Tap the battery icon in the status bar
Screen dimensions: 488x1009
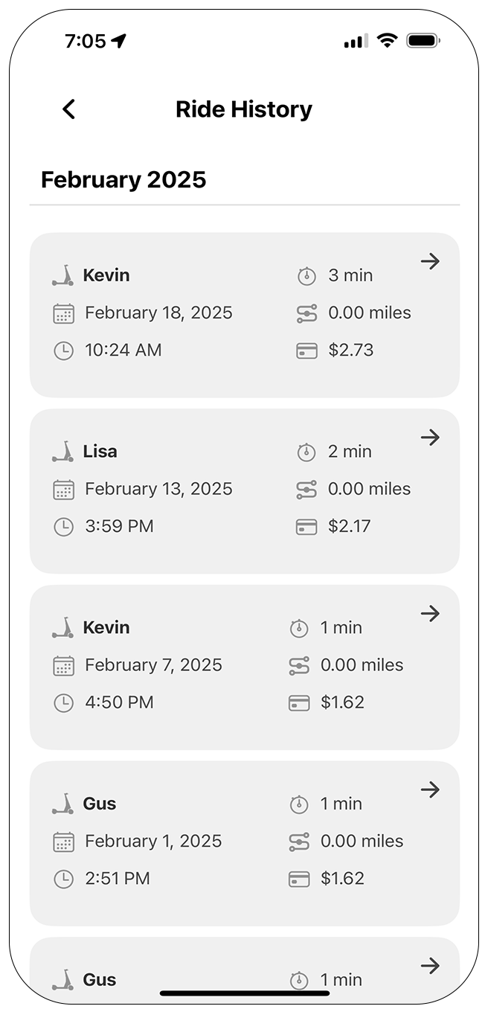[423, 41]
